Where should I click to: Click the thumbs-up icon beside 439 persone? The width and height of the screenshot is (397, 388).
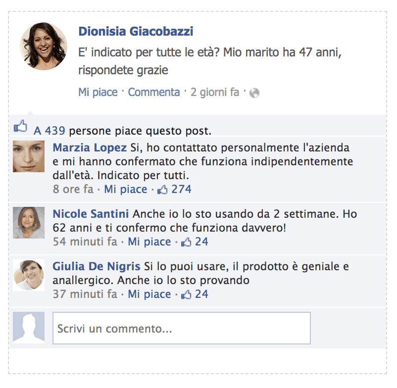pos(20,126)
